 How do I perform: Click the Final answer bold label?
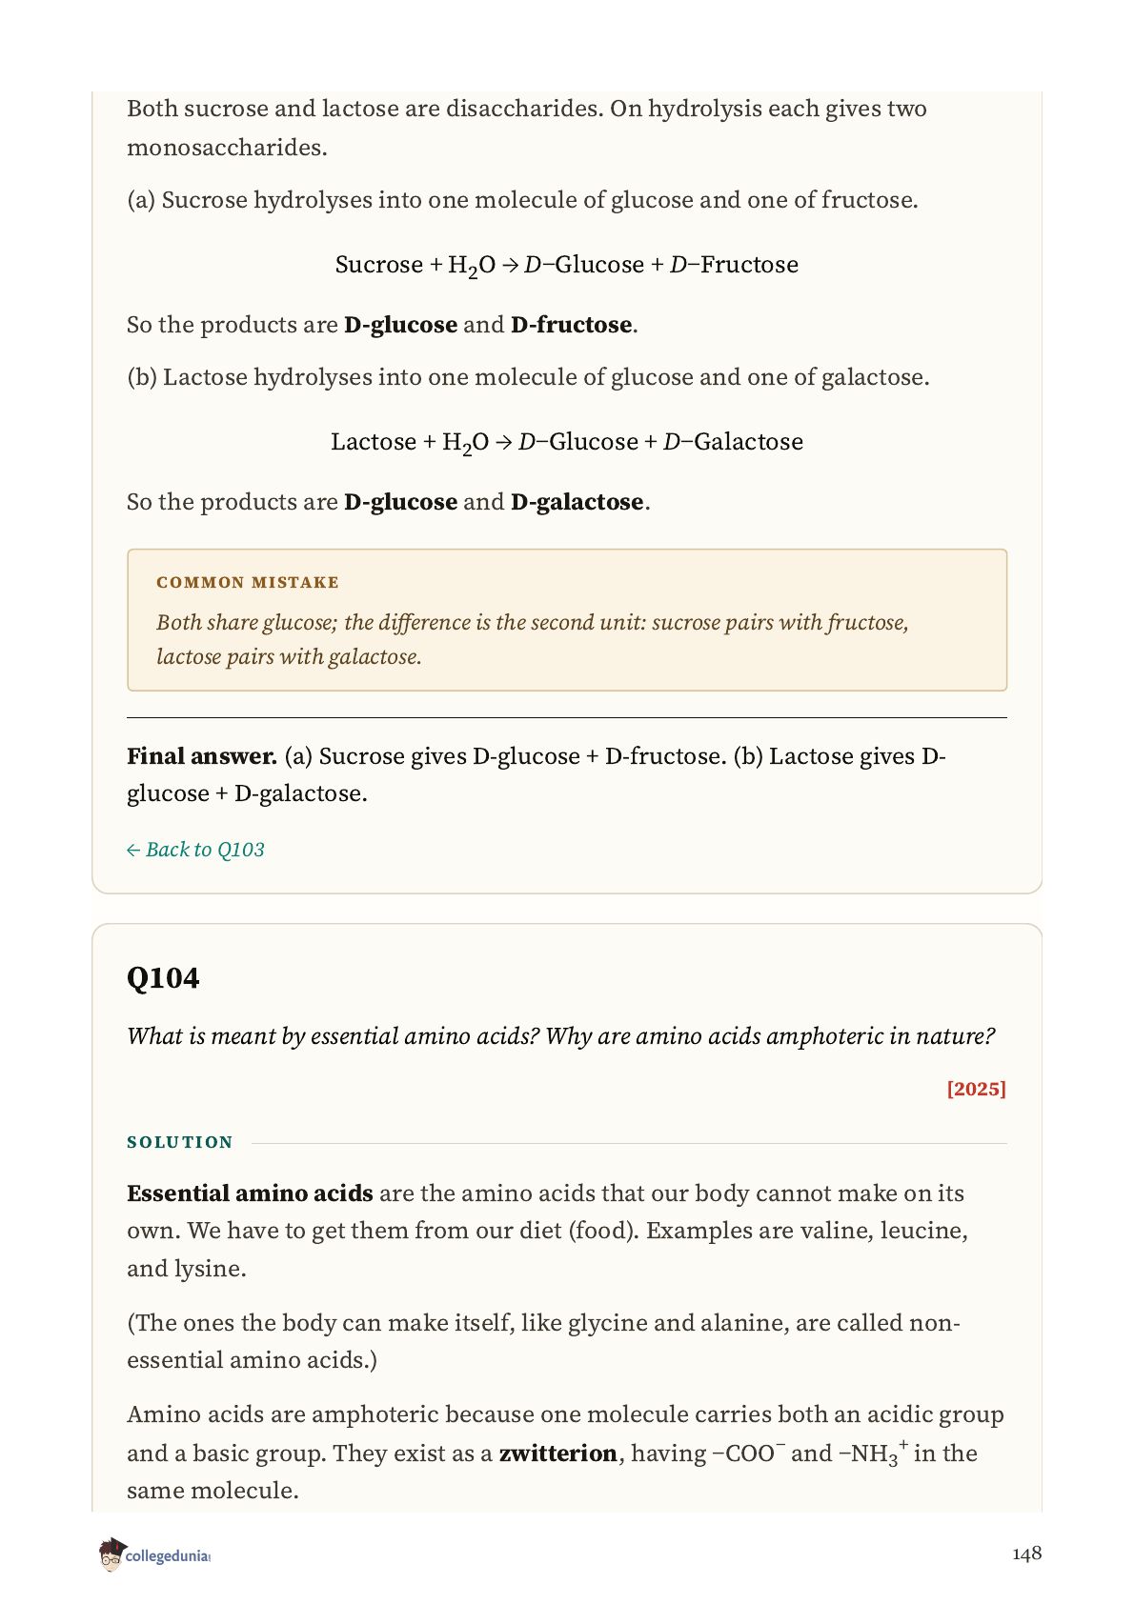coord(202,756)
